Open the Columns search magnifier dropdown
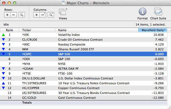The height and width of the screenshot is (109, 171). tap(51, 15)
